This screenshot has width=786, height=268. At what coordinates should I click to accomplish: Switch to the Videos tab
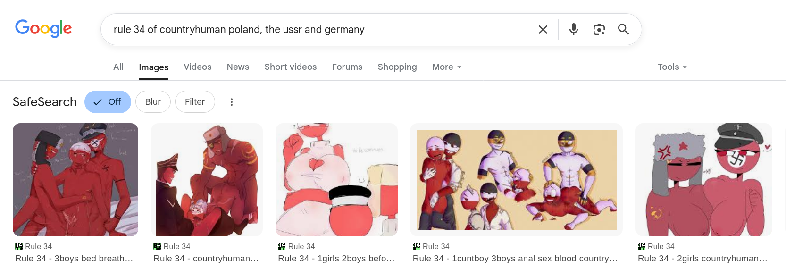pos(198,67)
